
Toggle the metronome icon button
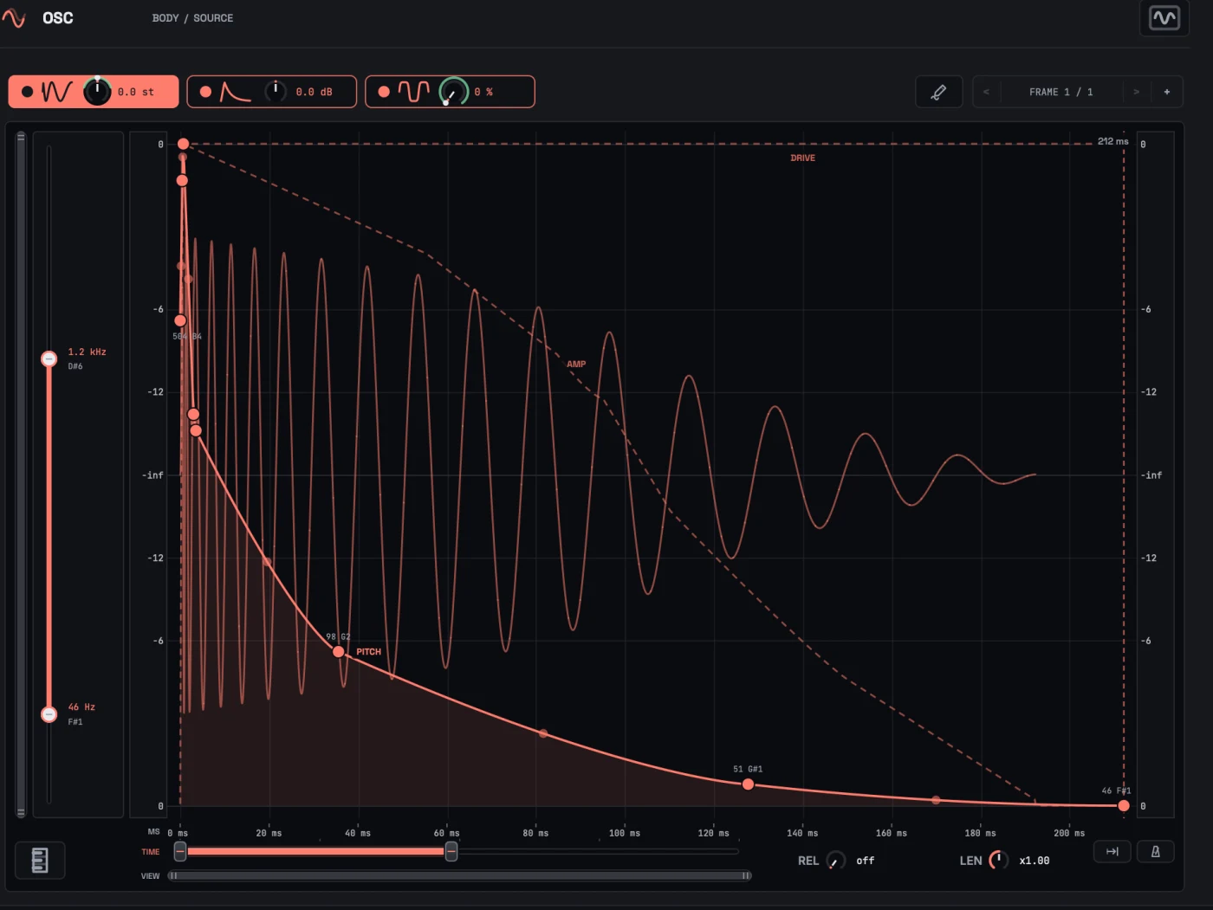click(1155, 852)
